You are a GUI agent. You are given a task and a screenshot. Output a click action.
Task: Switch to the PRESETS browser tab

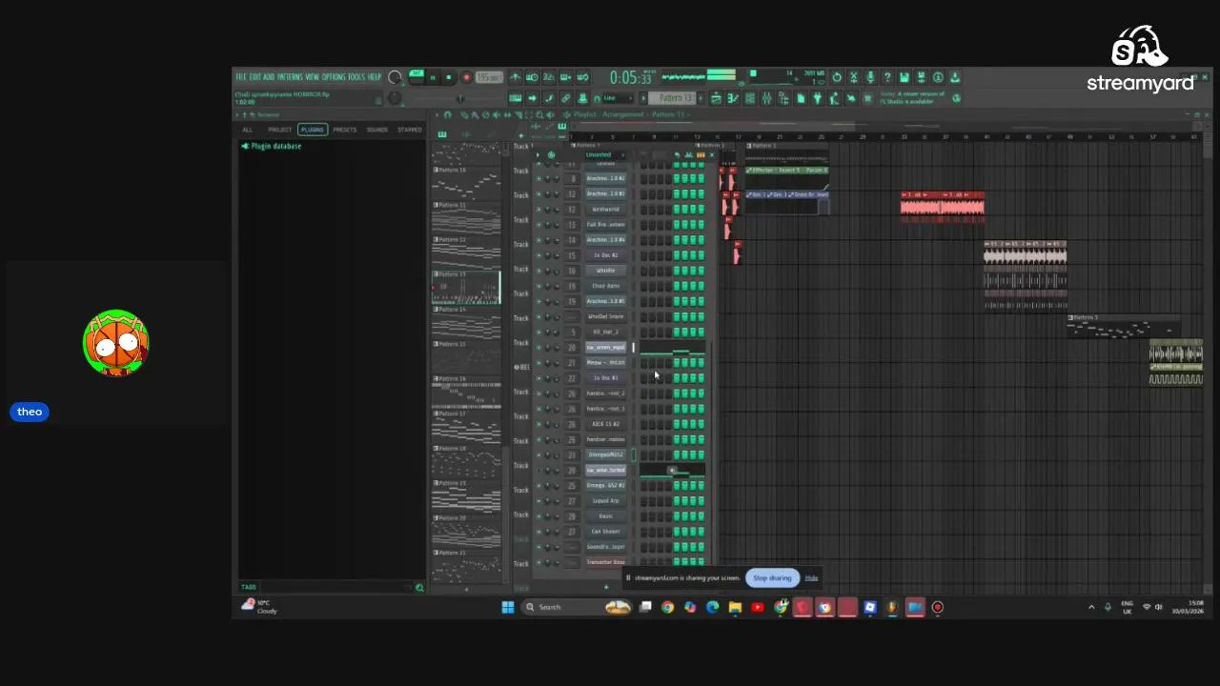click(344, 130)
